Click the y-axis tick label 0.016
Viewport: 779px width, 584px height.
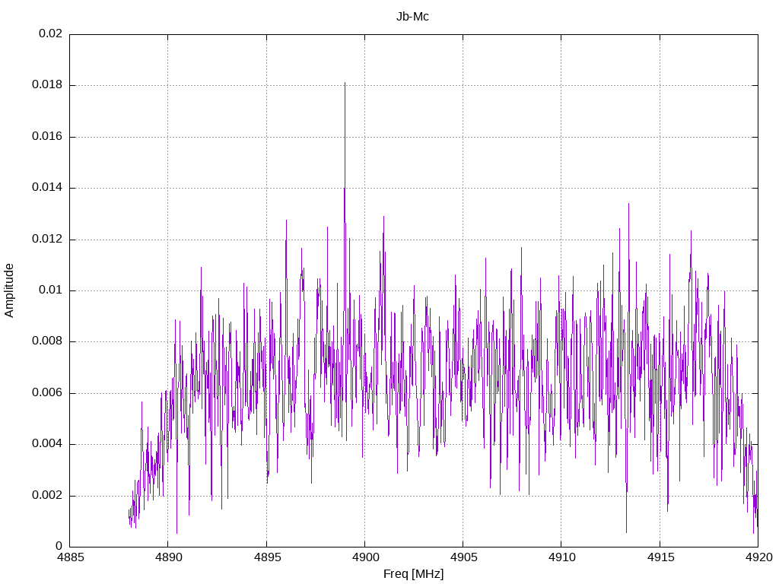click(x=47, y=137)
